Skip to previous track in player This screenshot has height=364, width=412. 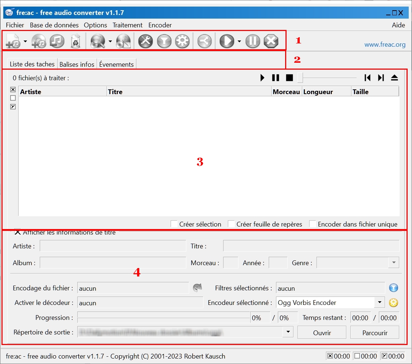(x=367, y=78)
